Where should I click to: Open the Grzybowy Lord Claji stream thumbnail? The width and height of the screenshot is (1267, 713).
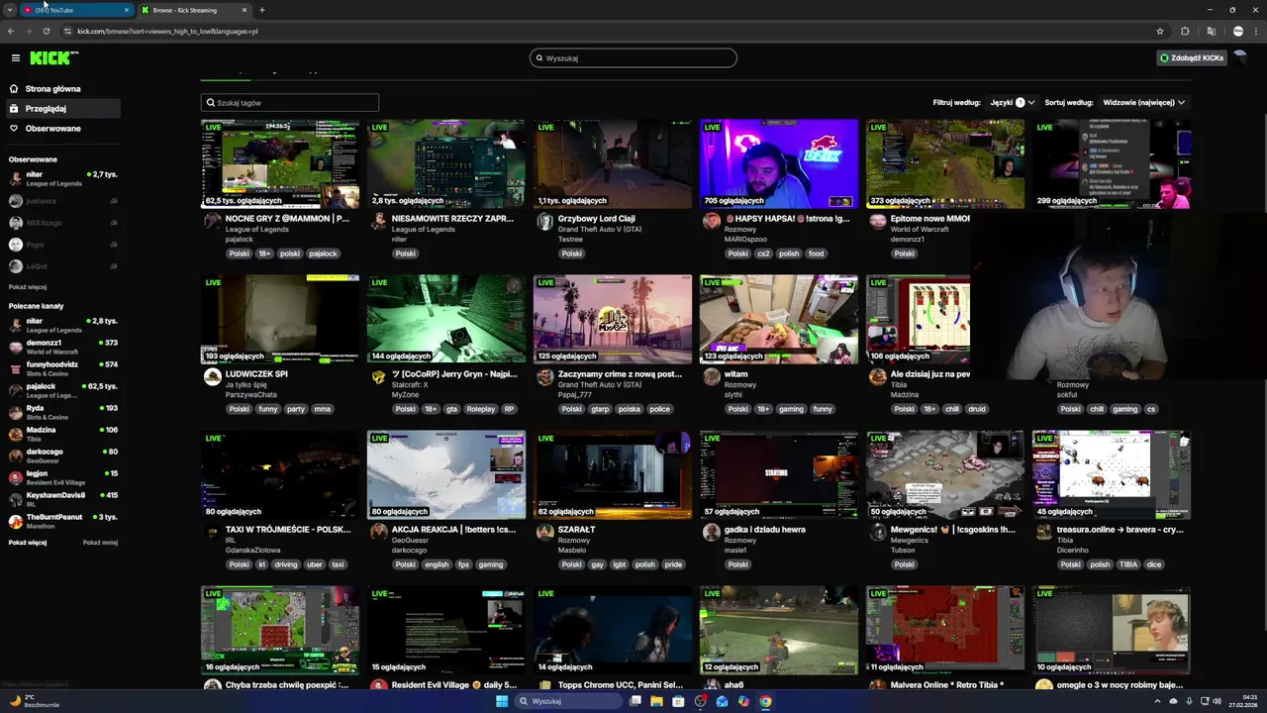point(613,164)
